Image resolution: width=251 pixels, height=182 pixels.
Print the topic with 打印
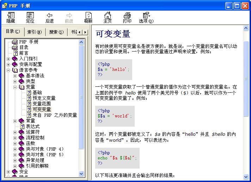tap(127, 18)
